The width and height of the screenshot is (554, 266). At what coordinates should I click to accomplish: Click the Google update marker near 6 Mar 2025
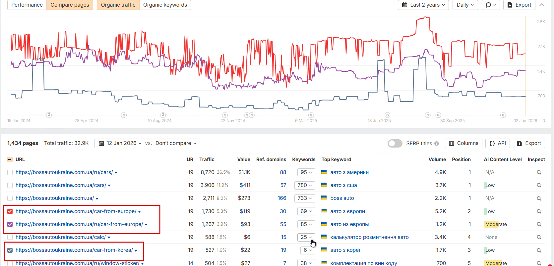coord(311,115)
